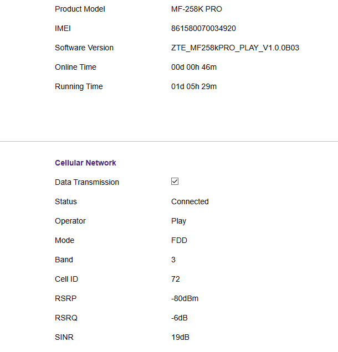Click the MF-258K PRO model value

click(x=196, y=9)
